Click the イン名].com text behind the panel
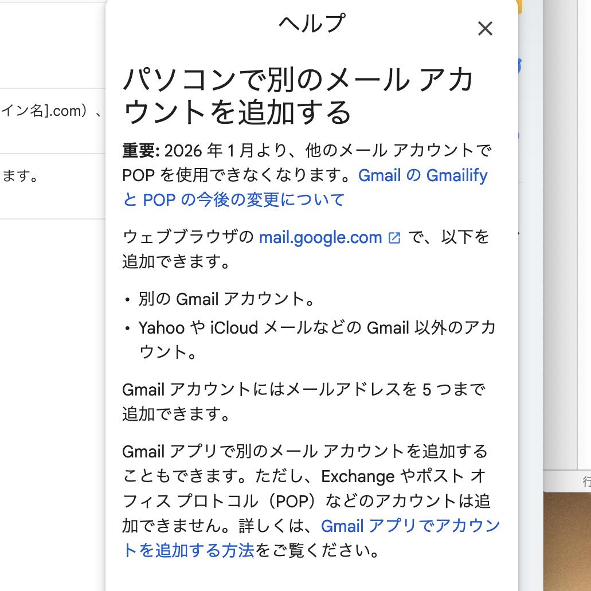The image size is (591, 591). click(x=52, y=111)
